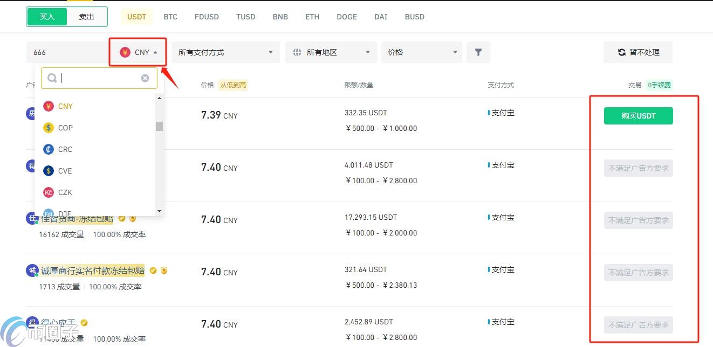Click the magnifier icon in the currency search box
Screen dimensions: 713x347
(52, 78)
